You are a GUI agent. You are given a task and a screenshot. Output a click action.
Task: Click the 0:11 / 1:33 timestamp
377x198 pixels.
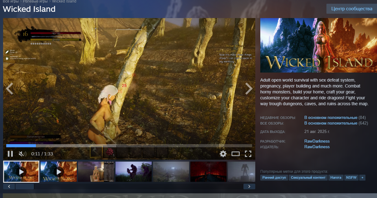42,154
